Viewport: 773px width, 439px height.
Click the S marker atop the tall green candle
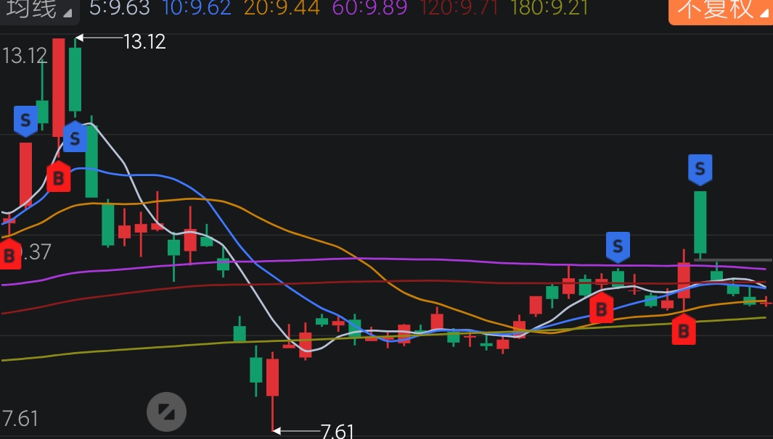pyautogui.click(x=700, y=170)
